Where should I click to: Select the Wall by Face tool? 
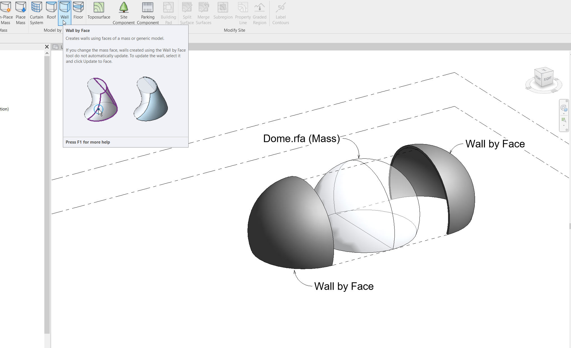[65, 13]
